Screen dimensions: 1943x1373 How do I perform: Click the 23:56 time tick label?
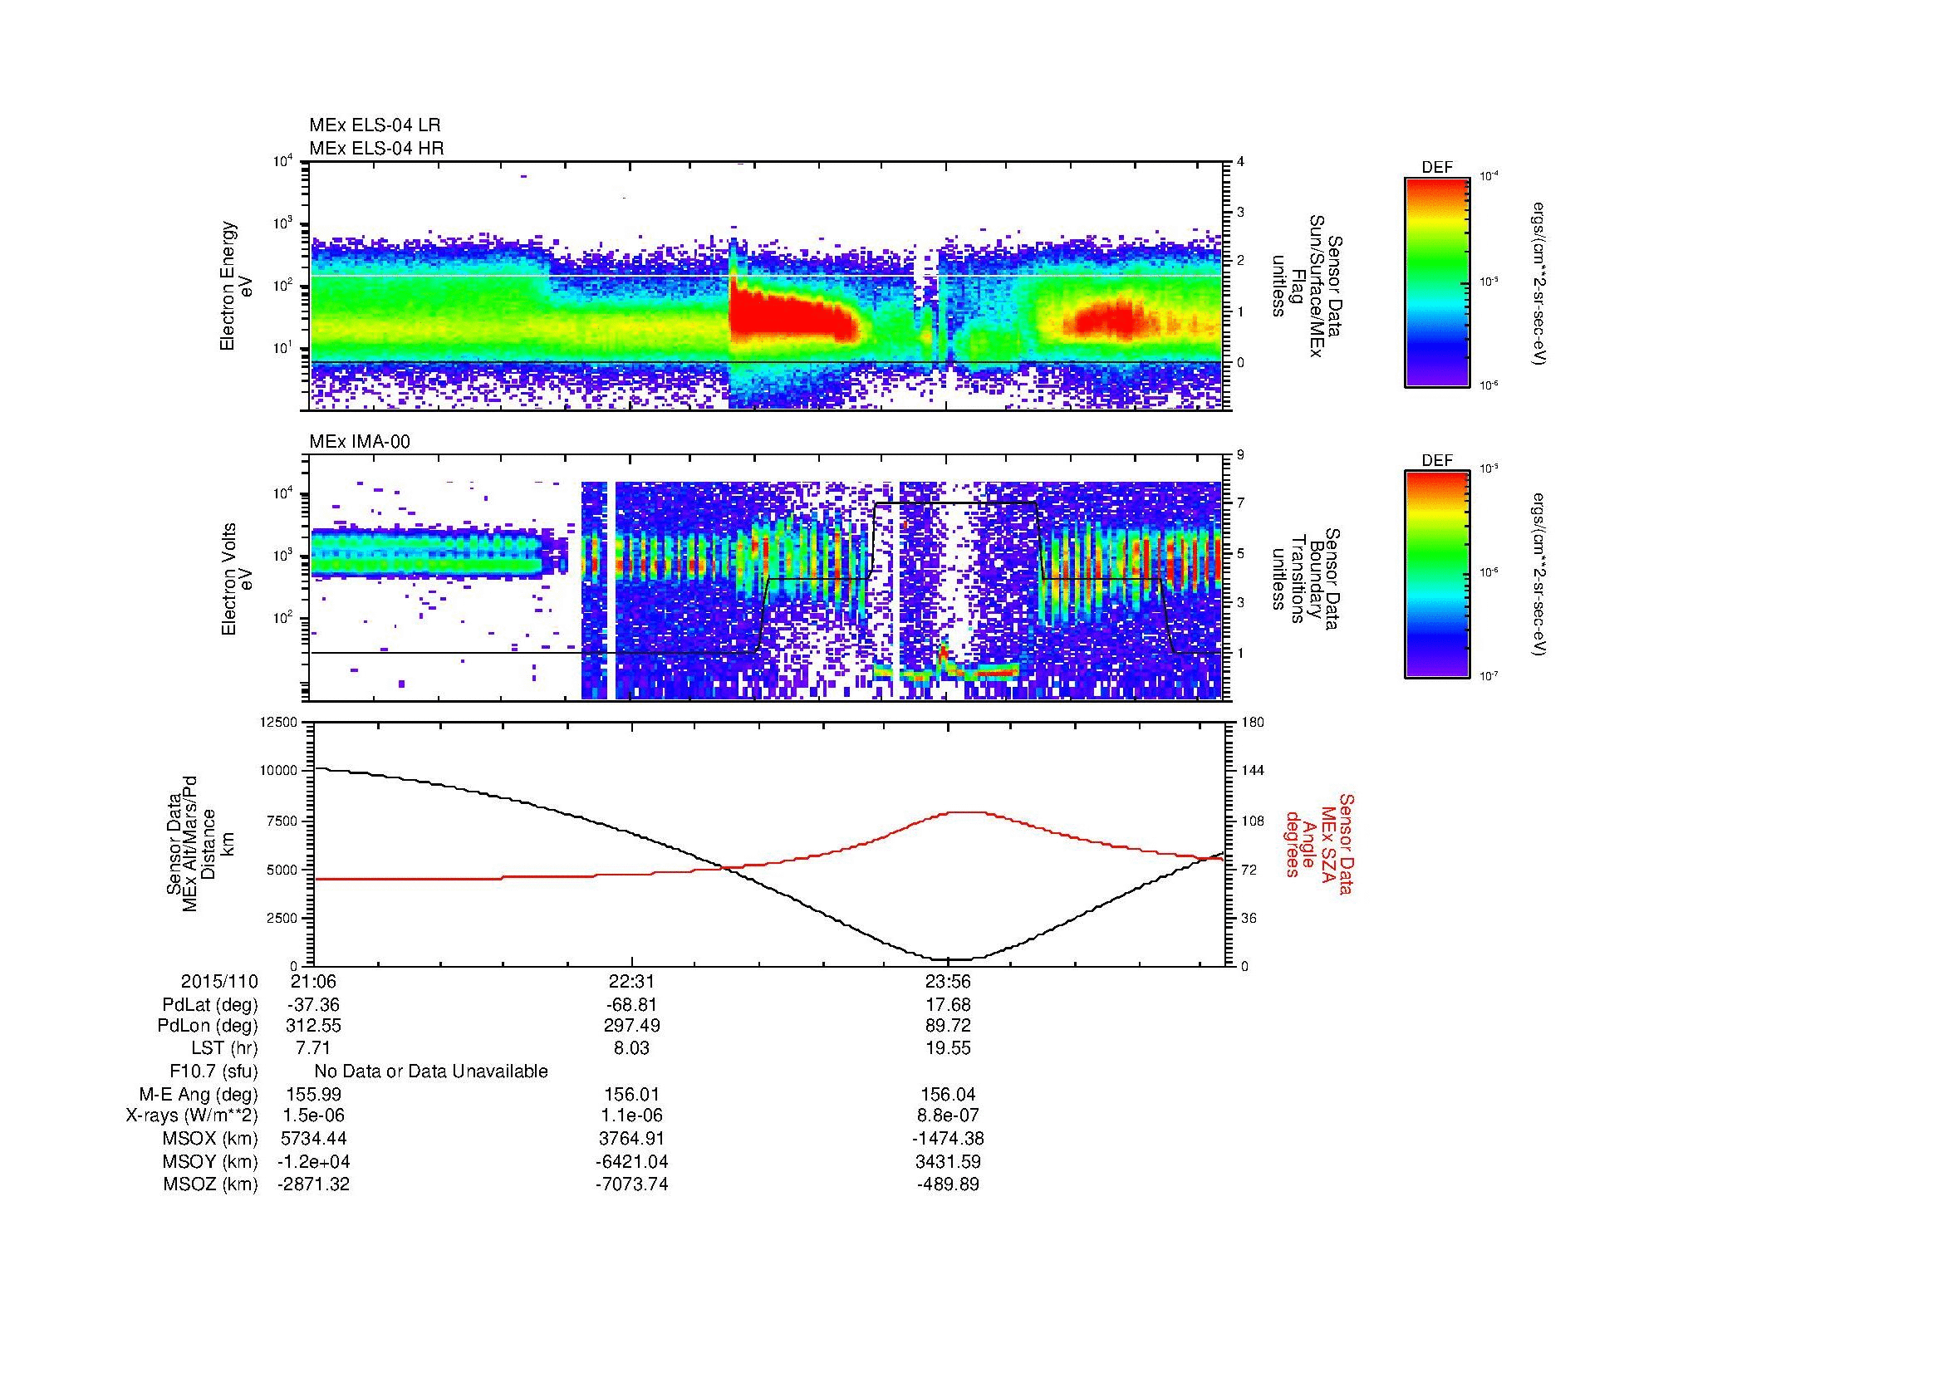pyautogui.click(x=949, y=981)
